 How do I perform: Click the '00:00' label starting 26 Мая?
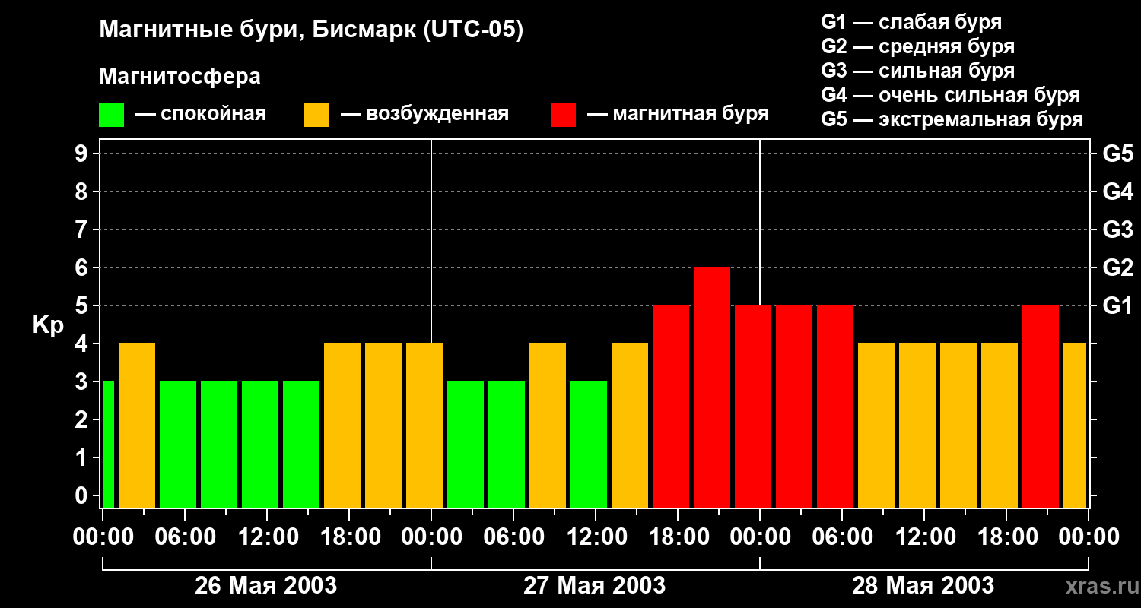point(102,537)
